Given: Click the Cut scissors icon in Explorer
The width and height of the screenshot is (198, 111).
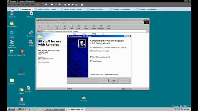Looking at the screenshot, I should point(65,27).
